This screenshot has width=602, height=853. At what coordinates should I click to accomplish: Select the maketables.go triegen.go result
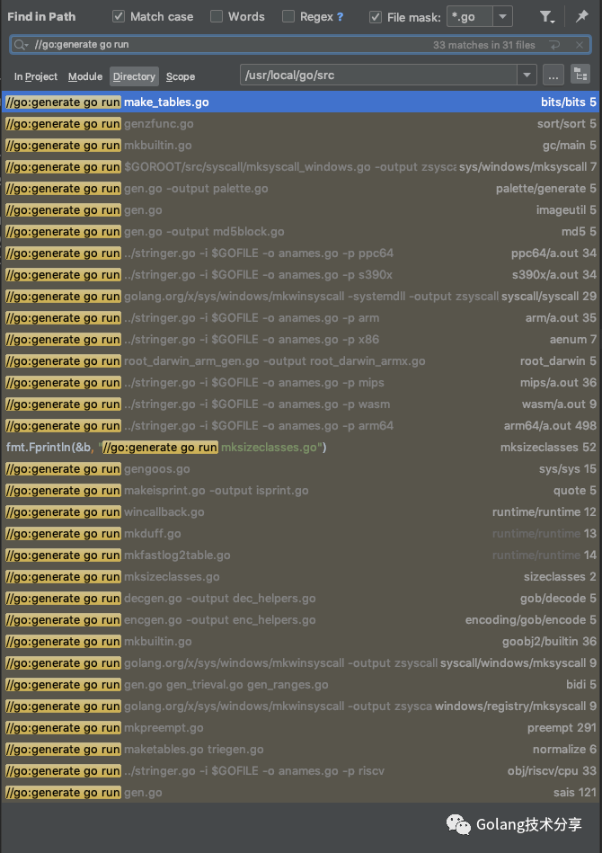point(300,750)
